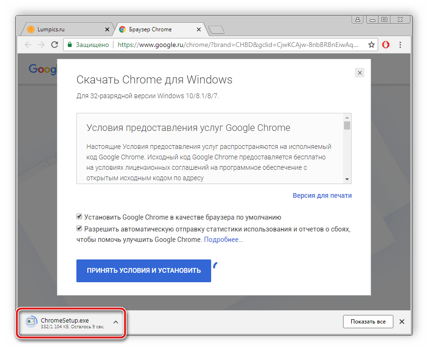Image resolution: width=428 pixels, height=351 pixels.
Task: Open the Версия для печати link
Action: pyautogui.click(x=322, y=196)
